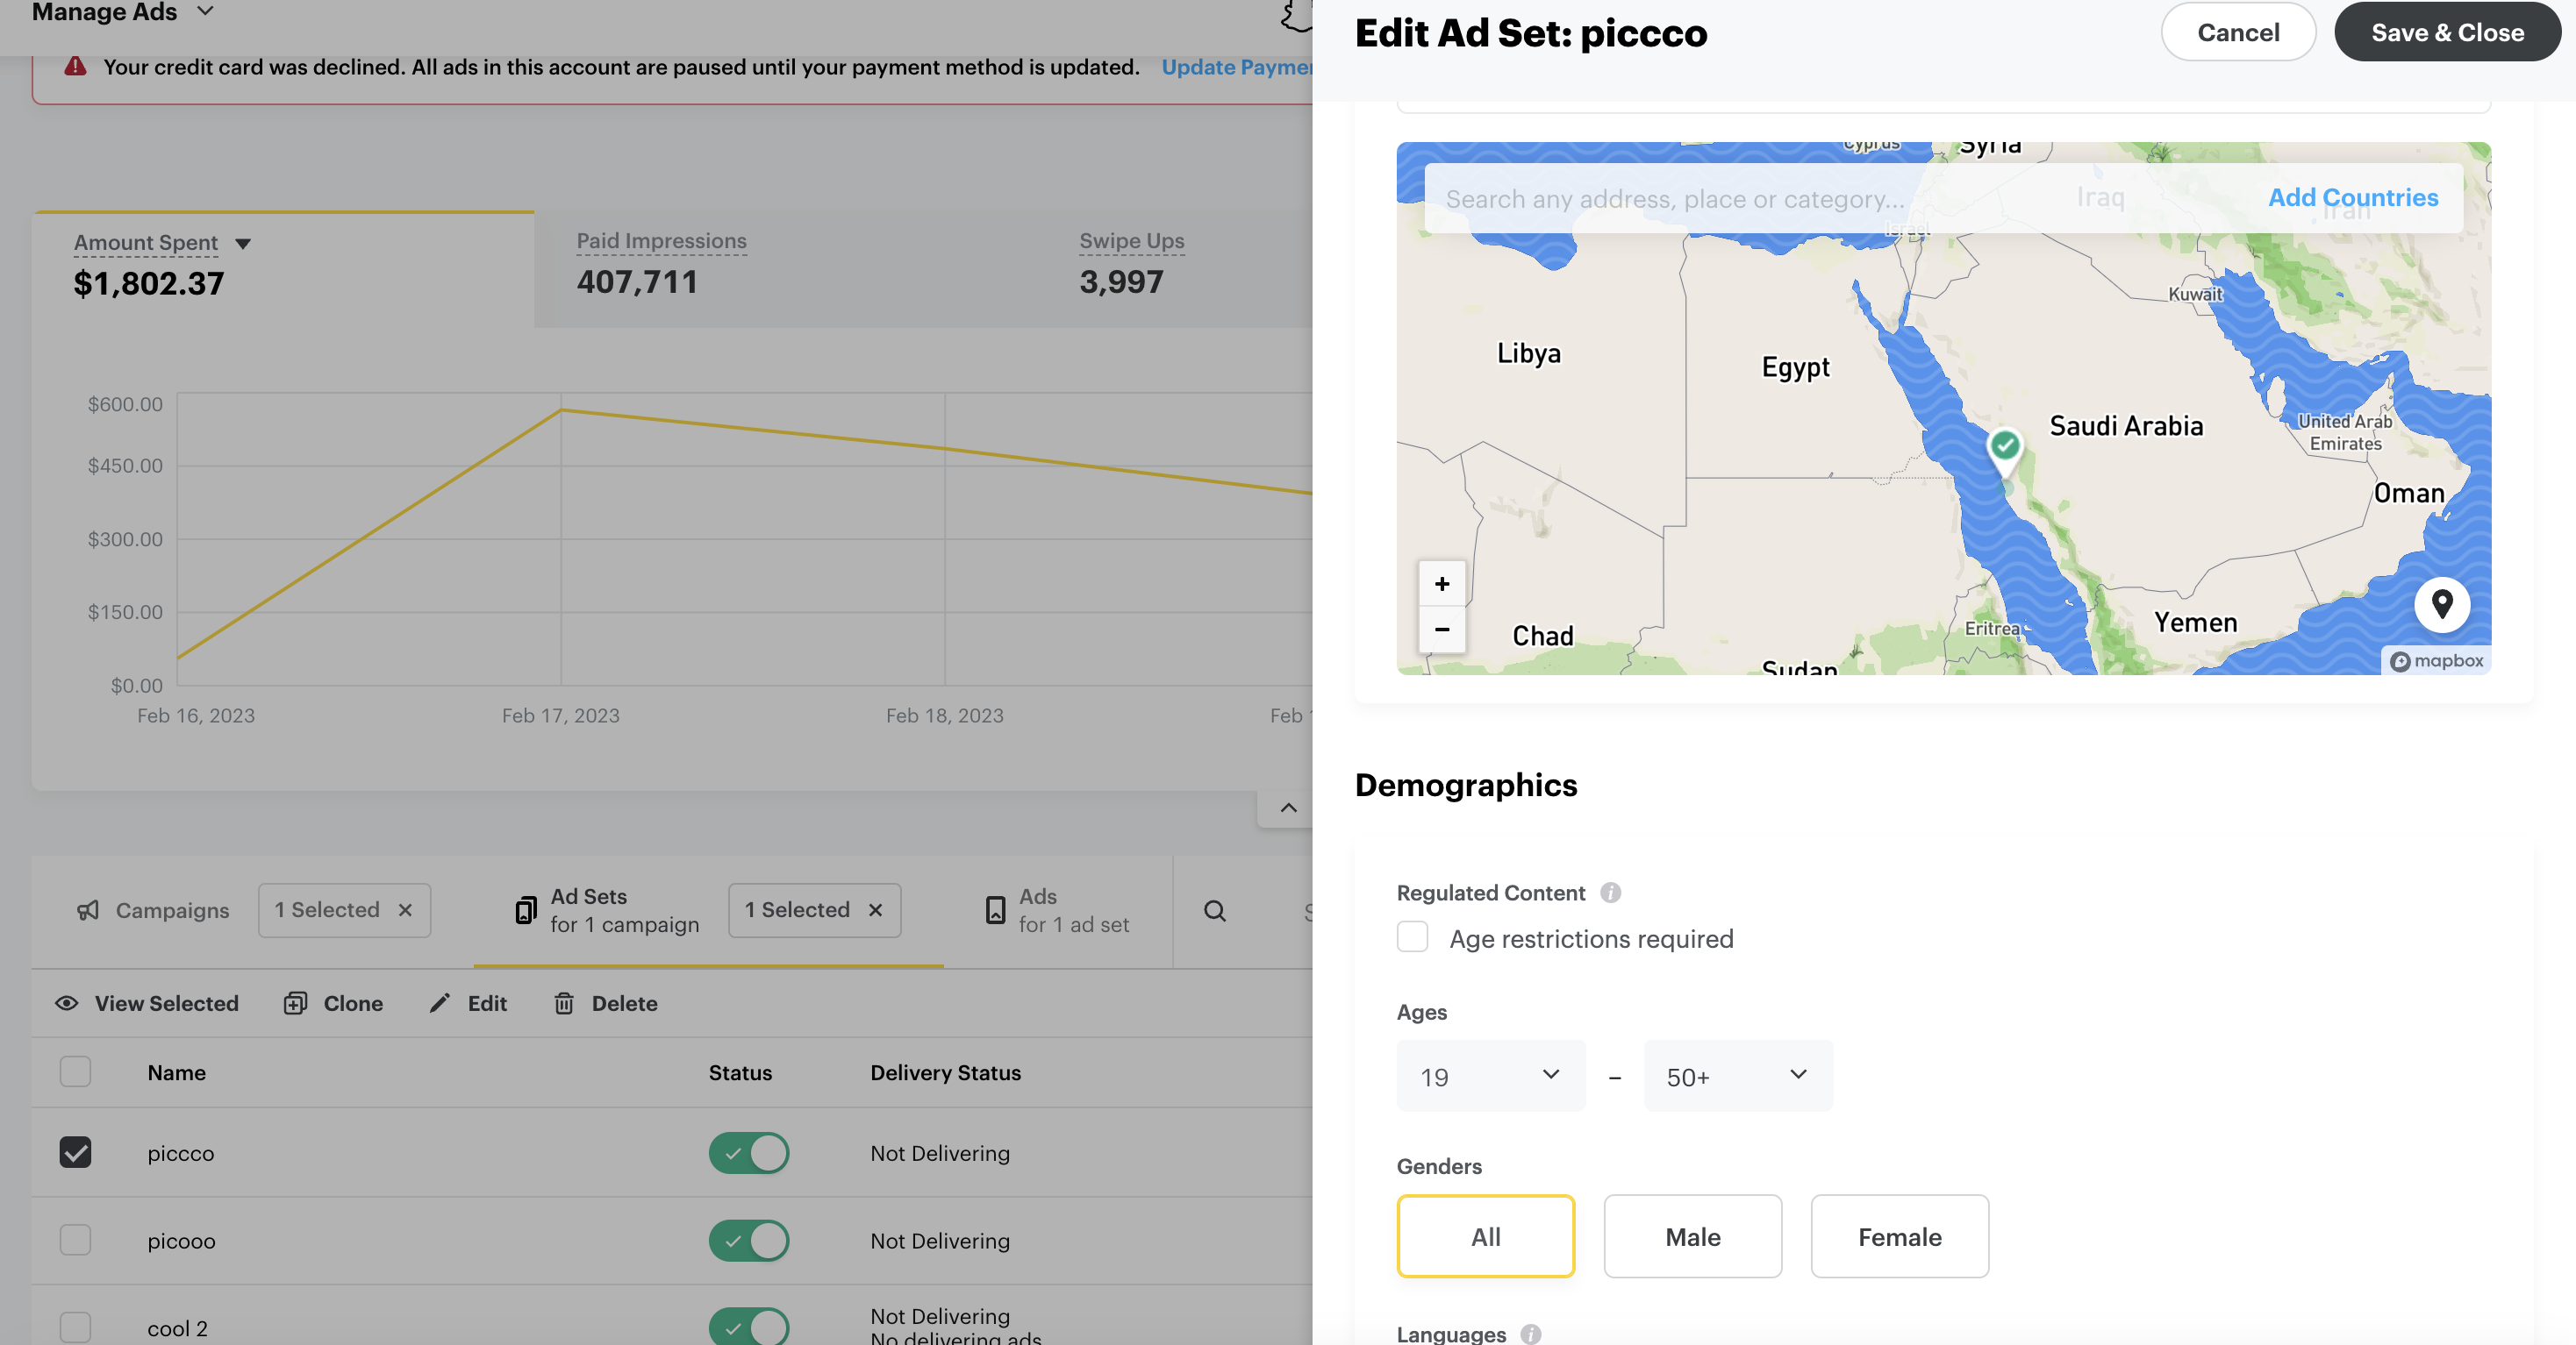Toggle the piccco status switch off
Image resolution: width=2576 pixels, height=1345 pixels.
point(749,1153)
